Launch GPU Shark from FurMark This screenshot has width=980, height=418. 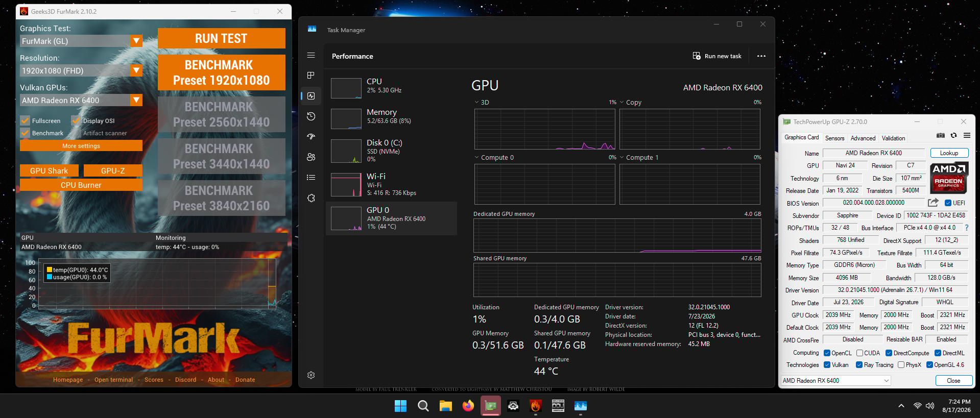pyautogui.click(x=49, y=170)
